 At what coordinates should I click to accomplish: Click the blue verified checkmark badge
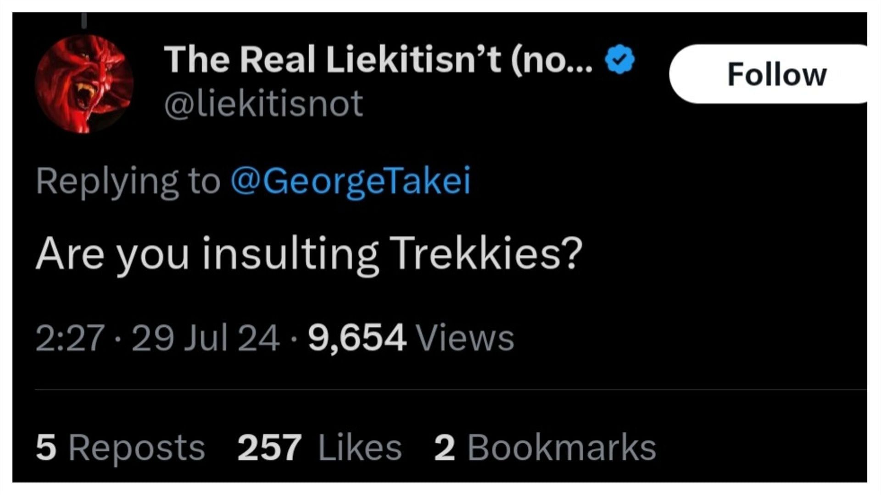click(x=620, y=60)
